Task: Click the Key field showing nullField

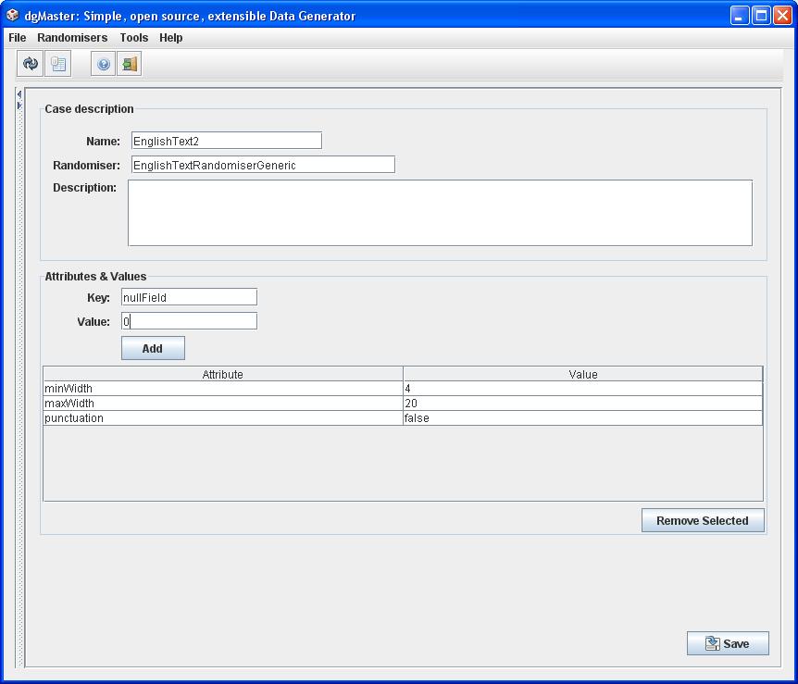Action: pyautogui.click(x=189, y=297)
